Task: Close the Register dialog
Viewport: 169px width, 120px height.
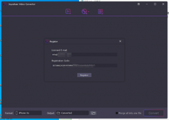Action: [x=120, y=41]
